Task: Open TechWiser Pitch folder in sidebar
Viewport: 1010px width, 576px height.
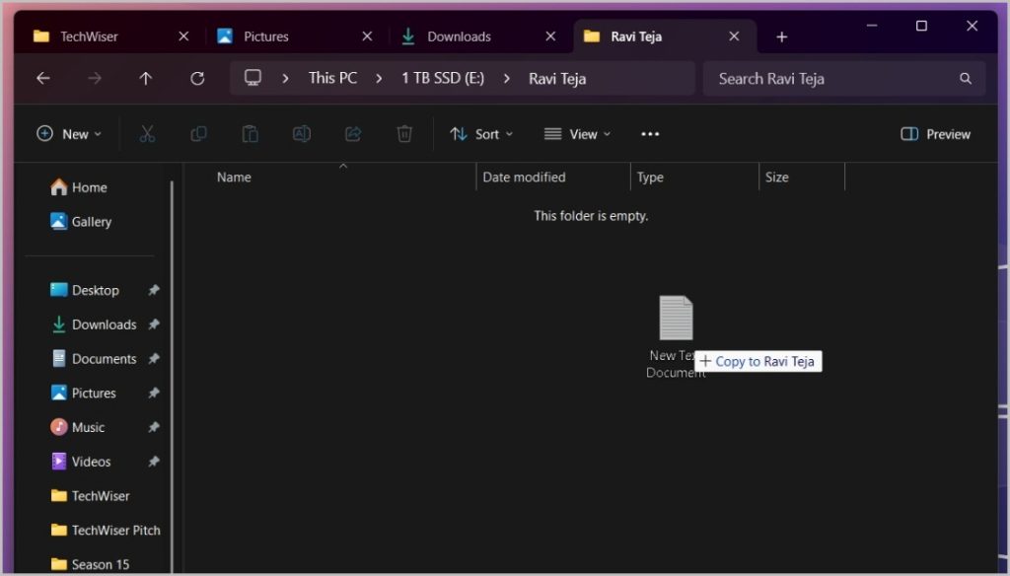Action: click(105, 531)
